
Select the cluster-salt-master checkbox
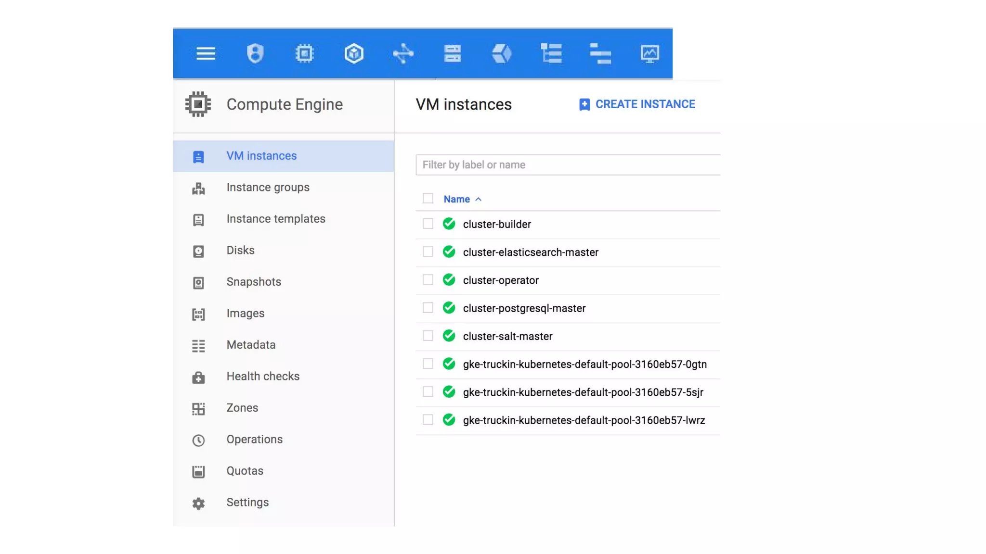pyautogui.click(x=428, y=336)
